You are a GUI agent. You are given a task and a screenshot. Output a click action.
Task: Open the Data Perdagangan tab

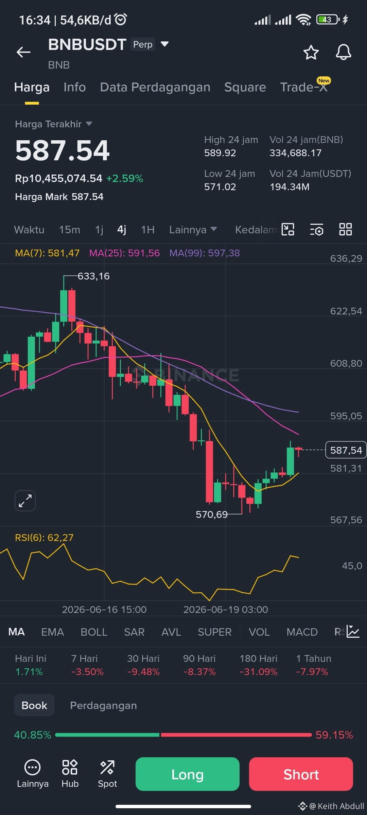tap(155, 87)
